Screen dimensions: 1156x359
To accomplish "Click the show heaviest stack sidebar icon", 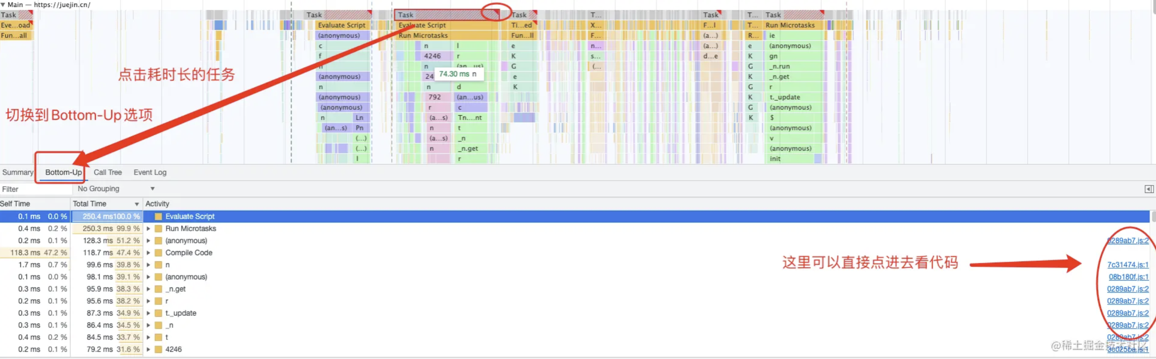I will tap(1149, 189).
